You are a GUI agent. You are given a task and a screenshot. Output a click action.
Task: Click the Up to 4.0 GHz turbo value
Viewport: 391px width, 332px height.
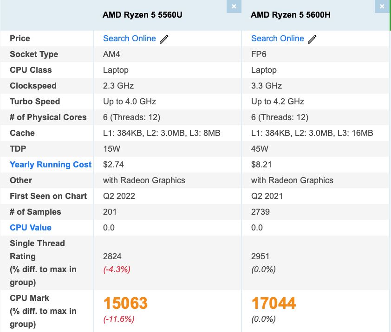130,102
